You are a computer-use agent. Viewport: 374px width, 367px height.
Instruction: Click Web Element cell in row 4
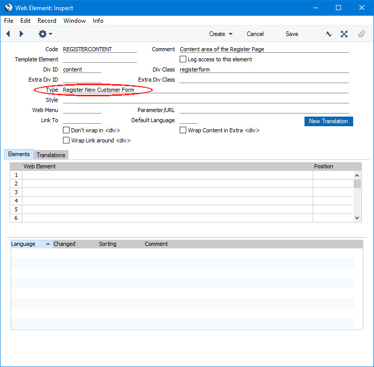167,201
